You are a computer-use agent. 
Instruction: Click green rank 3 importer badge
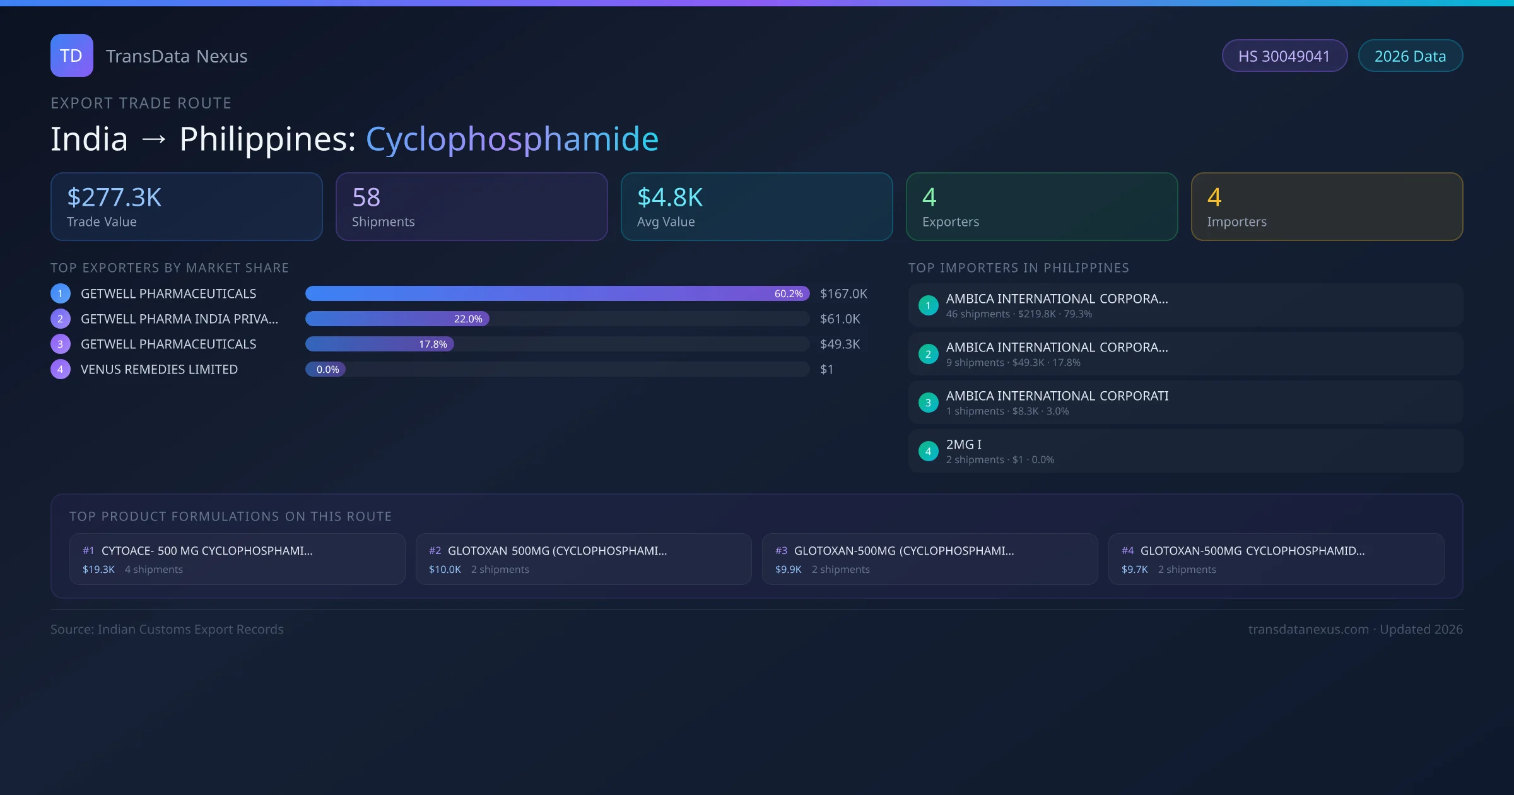click(928, 403)
